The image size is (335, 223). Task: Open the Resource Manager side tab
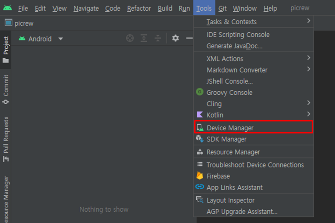6,199
